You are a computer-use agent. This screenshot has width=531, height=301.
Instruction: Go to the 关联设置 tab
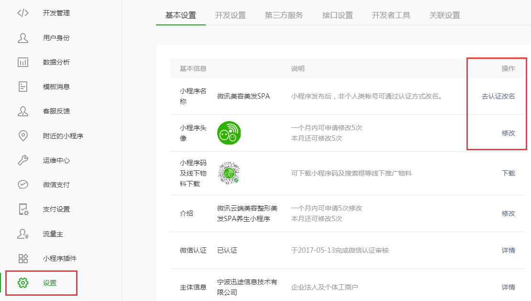pyautogui.click(x=444, y=15)
